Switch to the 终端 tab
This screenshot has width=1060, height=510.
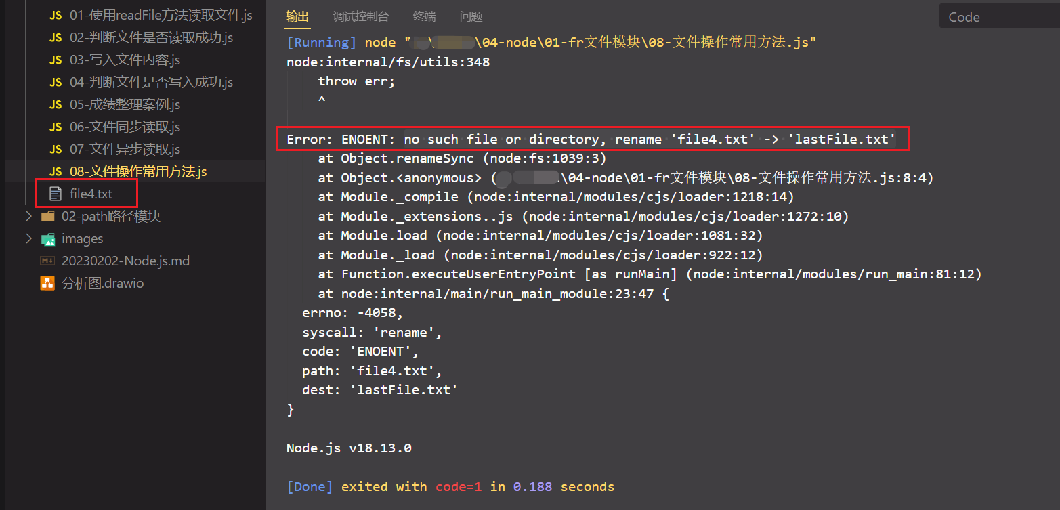coord(424,17)
